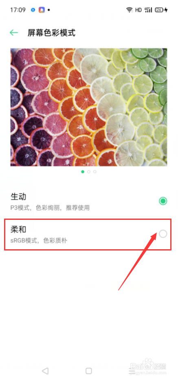Tap the citrus fruit preview image
178x380 pixels.
click(89, 107)
